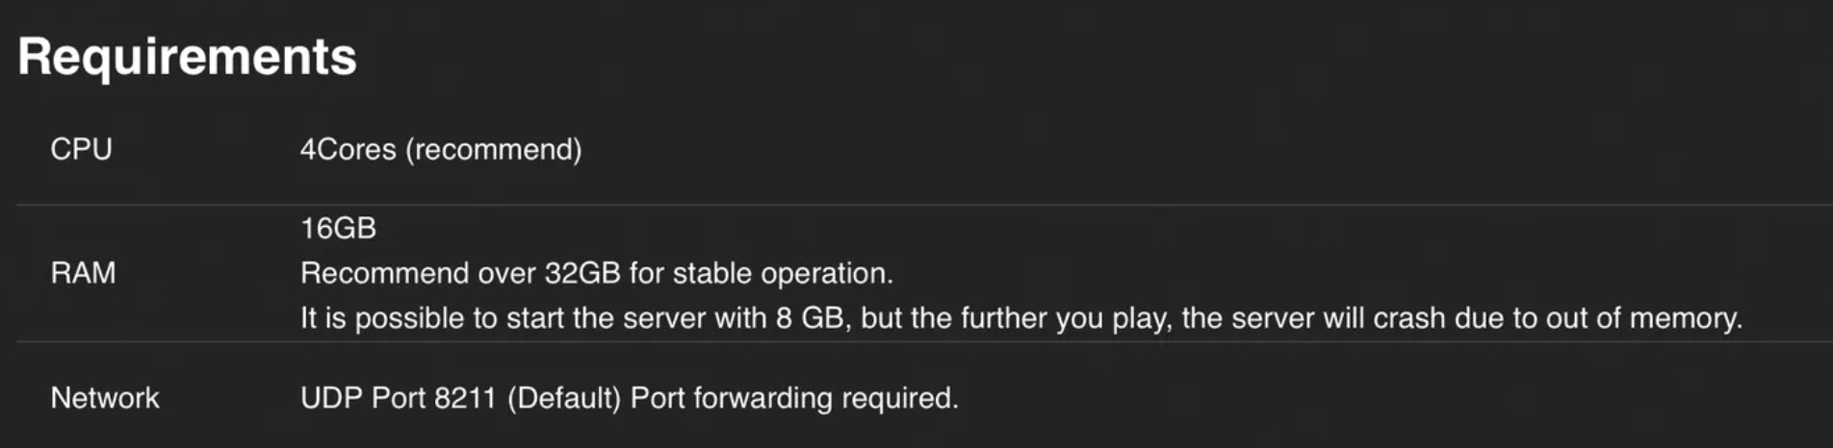Image resolution: width=1833 pixels, height=448 pixels.
Task: Click the '(recommend)' word beside 4Cores
Action: point(493,149)
